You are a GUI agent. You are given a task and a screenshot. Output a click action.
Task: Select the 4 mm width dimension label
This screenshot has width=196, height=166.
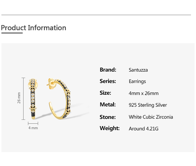[33, 128]
